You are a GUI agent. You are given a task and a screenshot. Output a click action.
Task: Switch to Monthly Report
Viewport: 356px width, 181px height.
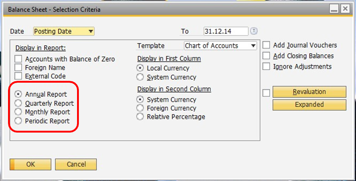coord(18,112)
